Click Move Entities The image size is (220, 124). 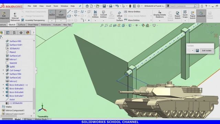(x=132, y=20)
